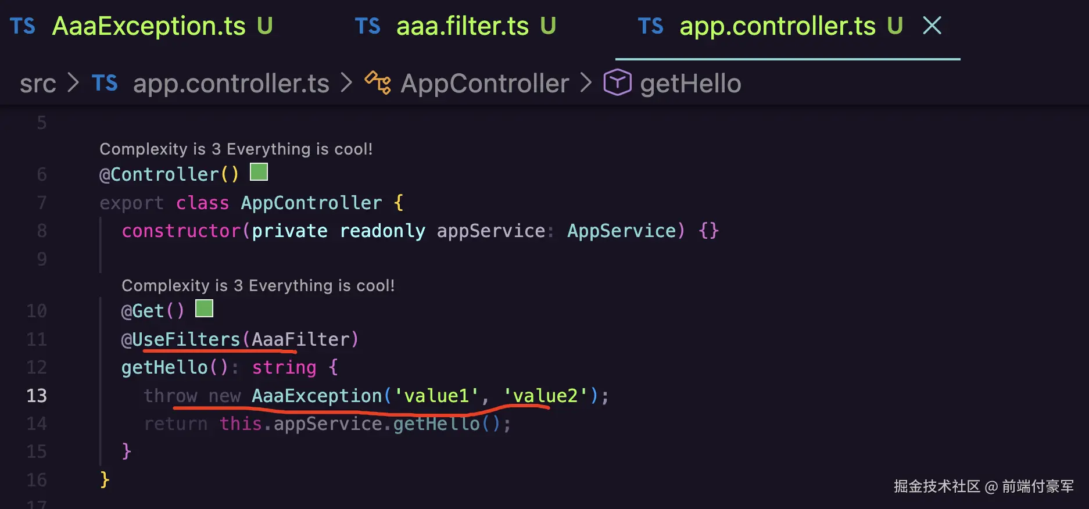Expand breadcrumb chevron after AppController
This screenshot has width=1089, height=509.
point(586,83)
